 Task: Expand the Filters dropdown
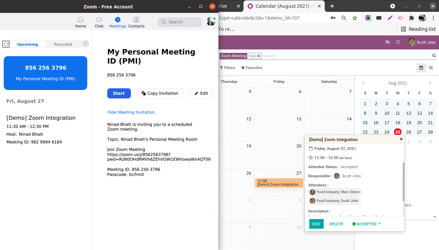(x=228, y=68)
